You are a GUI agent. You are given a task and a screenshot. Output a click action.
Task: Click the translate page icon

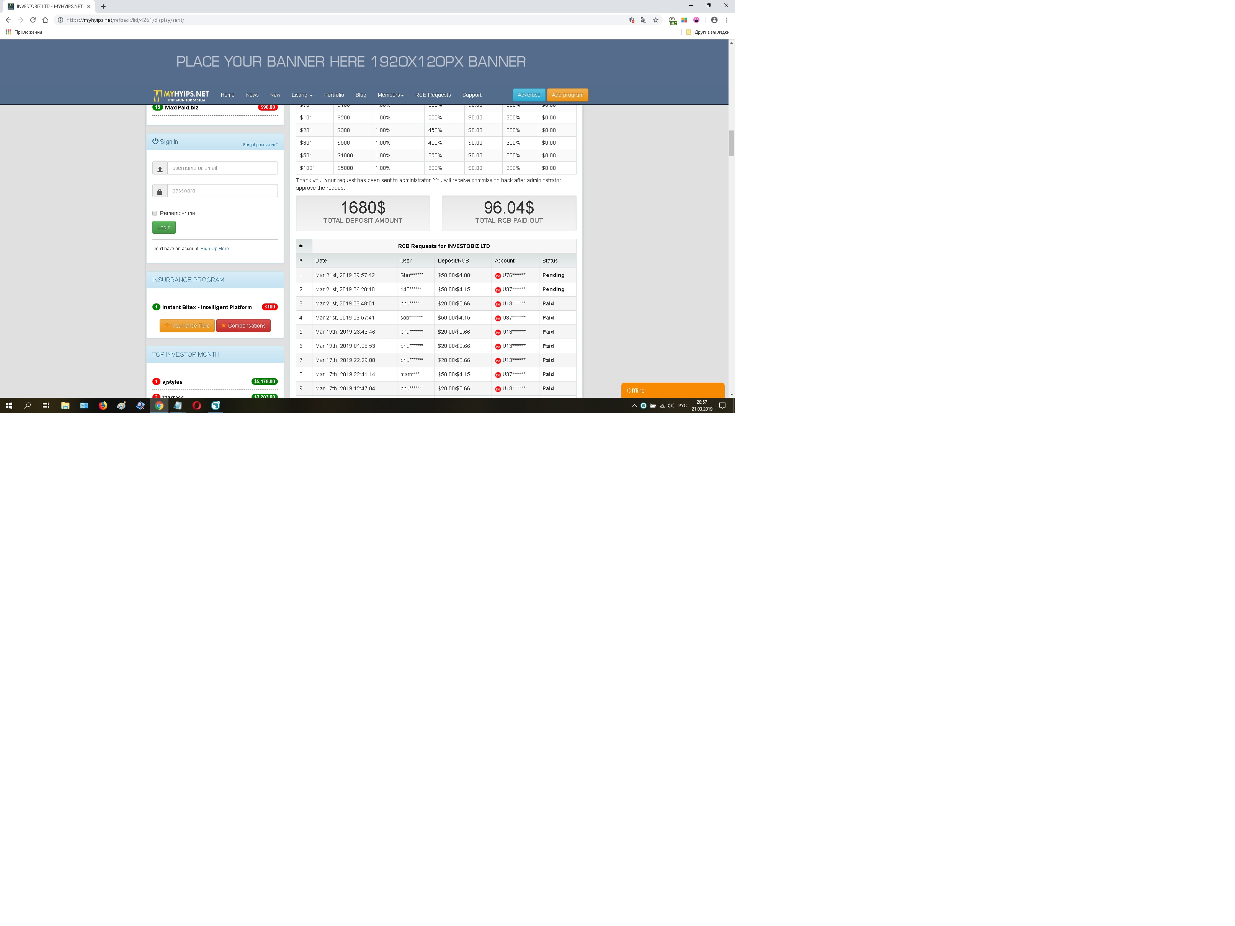pyautogui.click(x=643, y=20)
